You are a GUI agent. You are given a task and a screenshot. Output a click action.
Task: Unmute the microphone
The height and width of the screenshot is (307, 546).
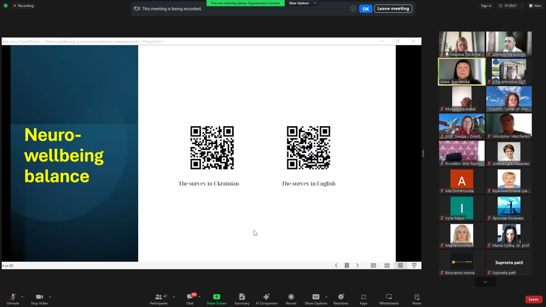13,299
